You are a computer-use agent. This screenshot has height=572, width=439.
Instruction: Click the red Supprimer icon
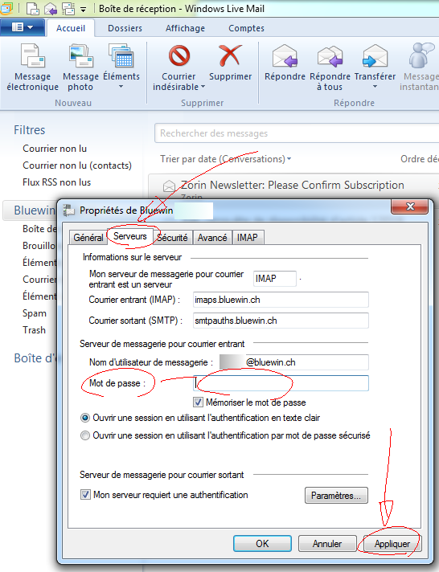click(x=230, y=55)
